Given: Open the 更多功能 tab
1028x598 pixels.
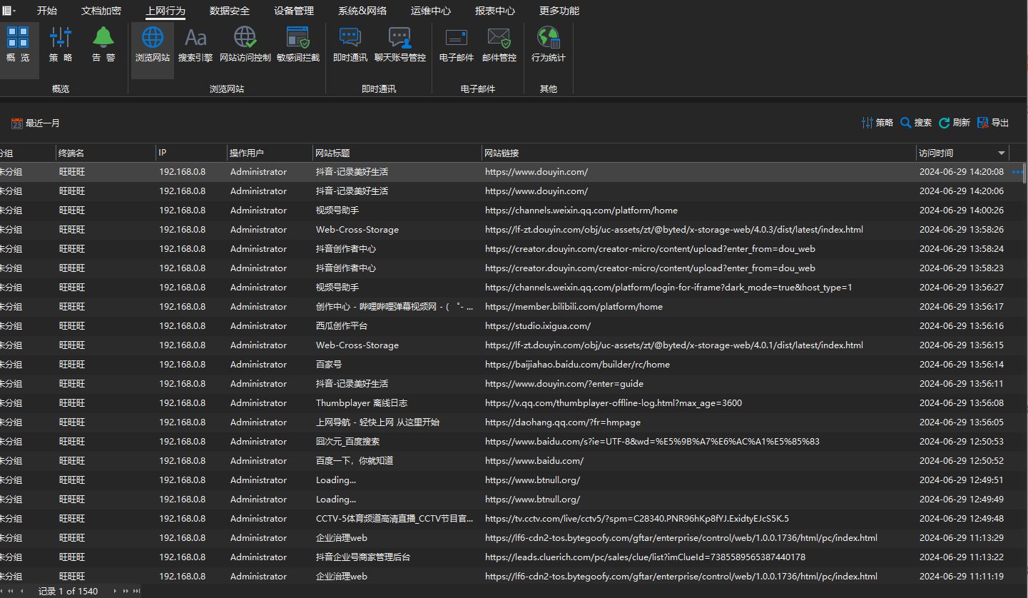Looking at the screenshot, I should click(559, 11).
